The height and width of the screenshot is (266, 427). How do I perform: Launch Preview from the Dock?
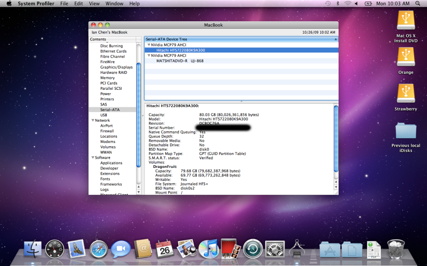(186, 249)
